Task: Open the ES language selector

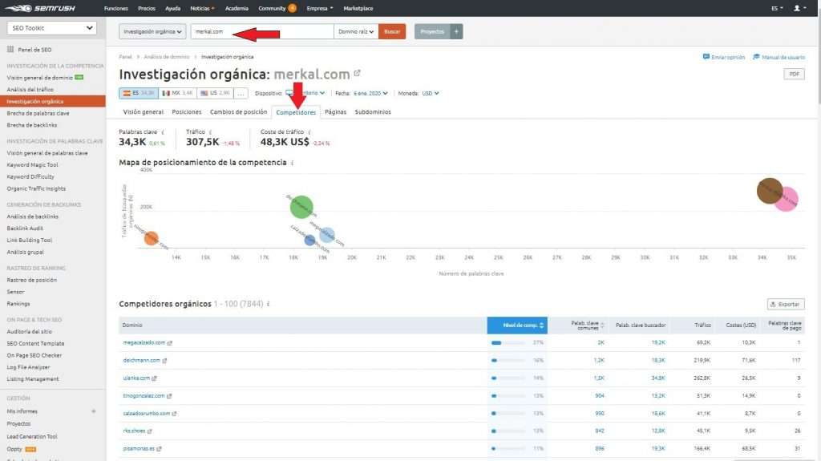Action: click(777, 8)
